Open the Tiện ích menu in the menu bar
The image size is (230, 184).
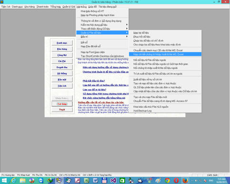point(6,7)
